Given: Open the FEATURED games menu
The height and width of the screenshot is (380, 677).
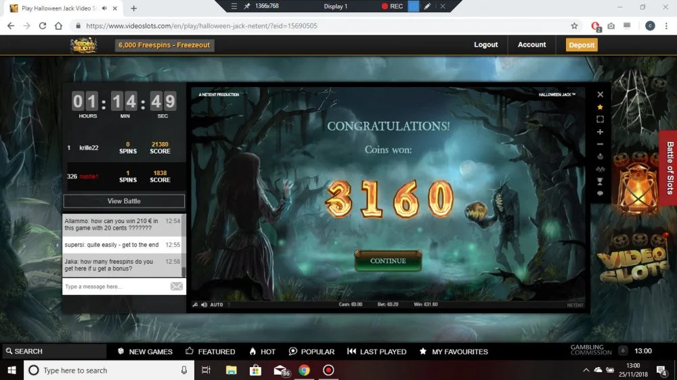Looking at the screenshot, I should click(211, 352).
